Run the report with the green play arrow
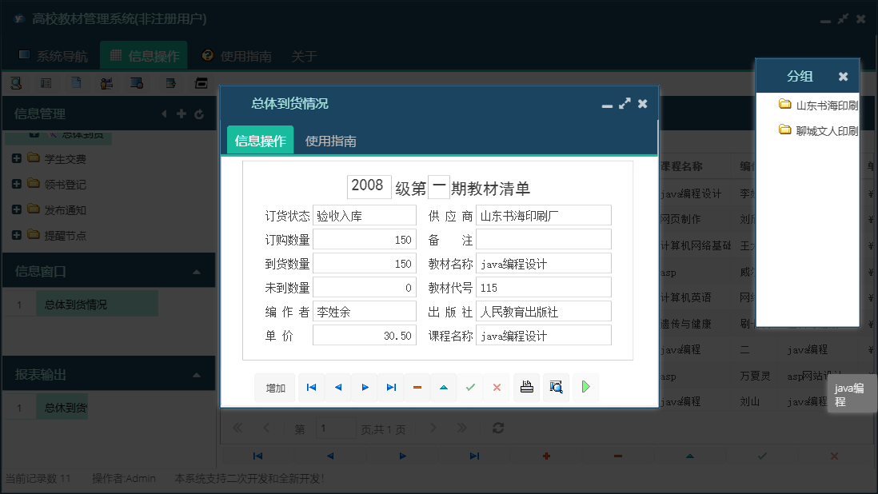 [x=585, y=387]
